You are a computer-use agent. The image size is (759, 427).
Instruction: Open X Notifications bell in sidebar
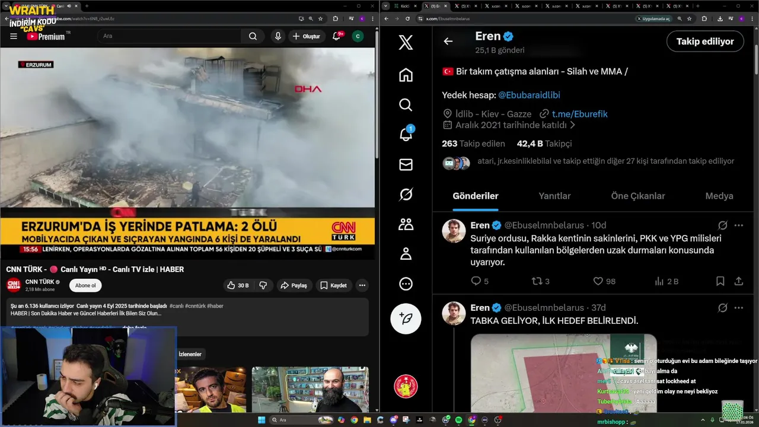[406, 135]
